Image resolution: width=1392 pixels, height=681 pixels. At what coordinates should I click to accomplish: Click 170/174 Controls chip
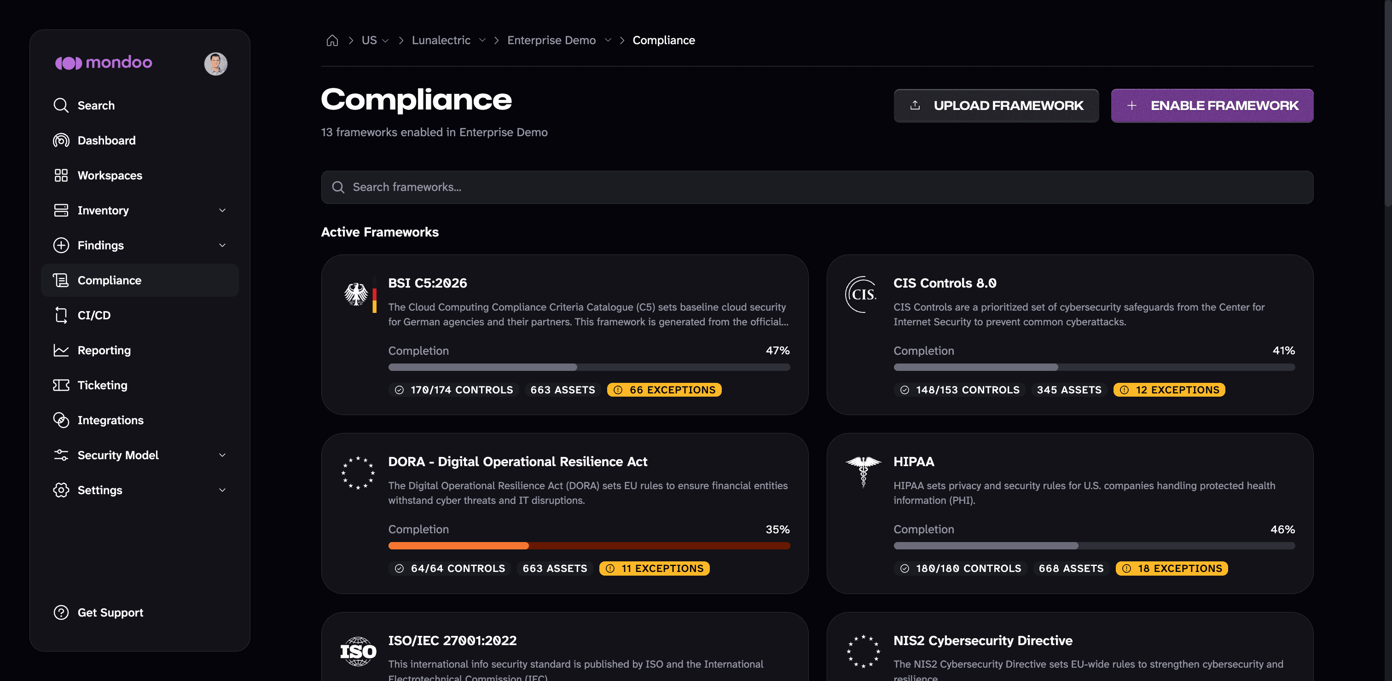pos(454,390)
